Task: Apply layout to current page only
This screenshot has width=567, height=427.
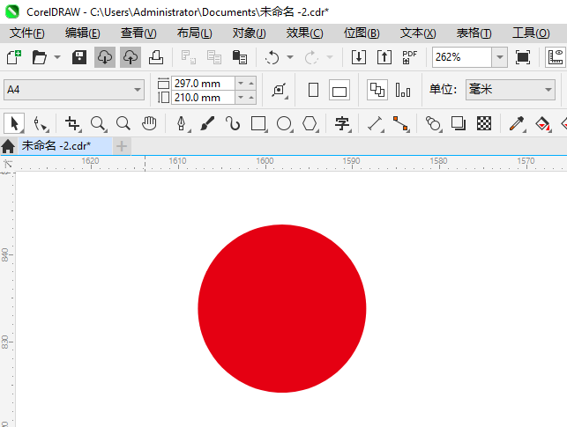Action: [402, 90]
